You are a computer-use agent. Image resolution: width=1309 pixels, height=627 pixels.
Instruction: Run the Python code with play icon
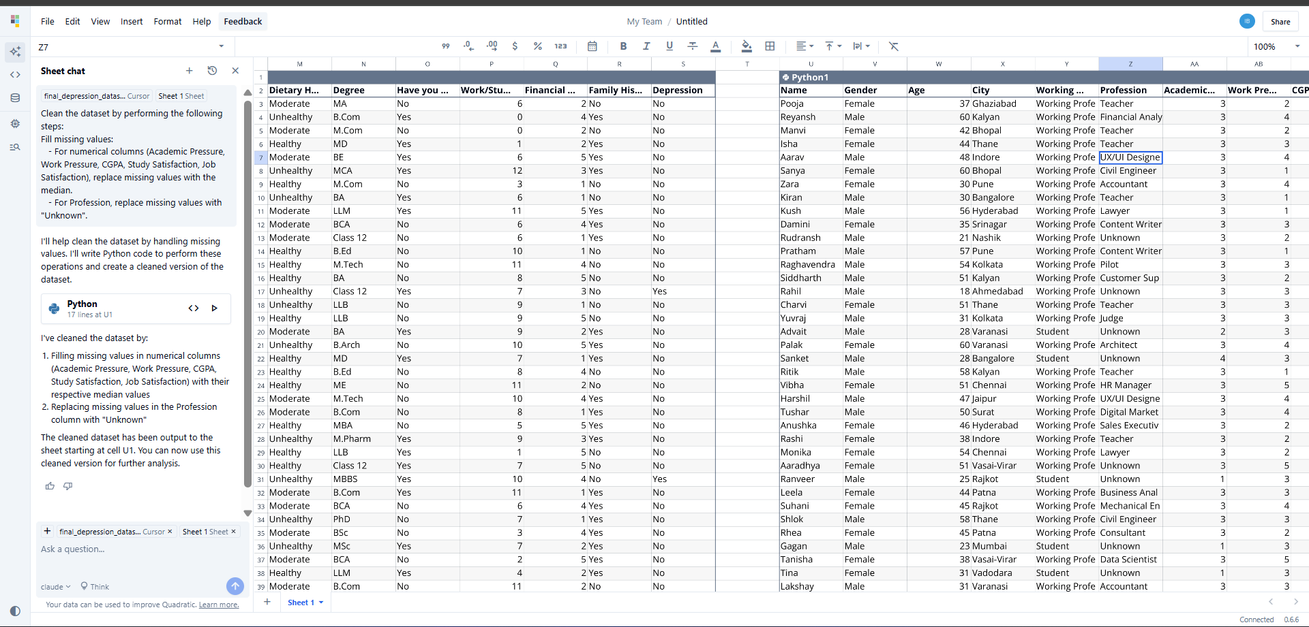215,308
